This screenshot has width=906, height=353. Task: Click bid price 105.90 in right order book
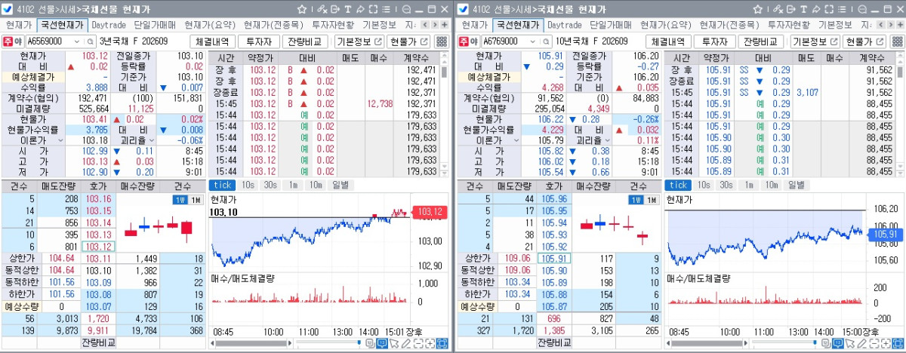pos(553,270)
